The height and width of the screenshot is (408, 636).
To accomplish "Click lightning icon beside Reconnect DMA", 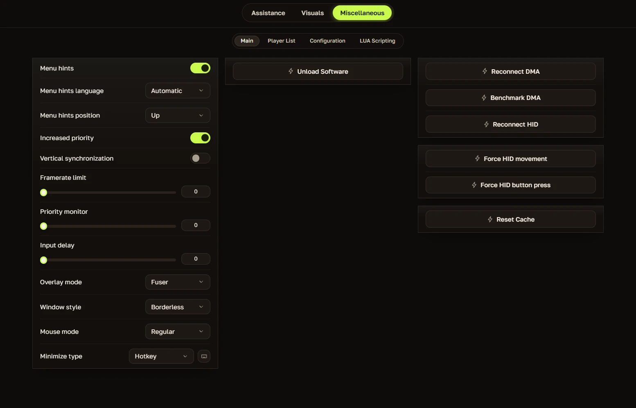I will coord(485,71).
